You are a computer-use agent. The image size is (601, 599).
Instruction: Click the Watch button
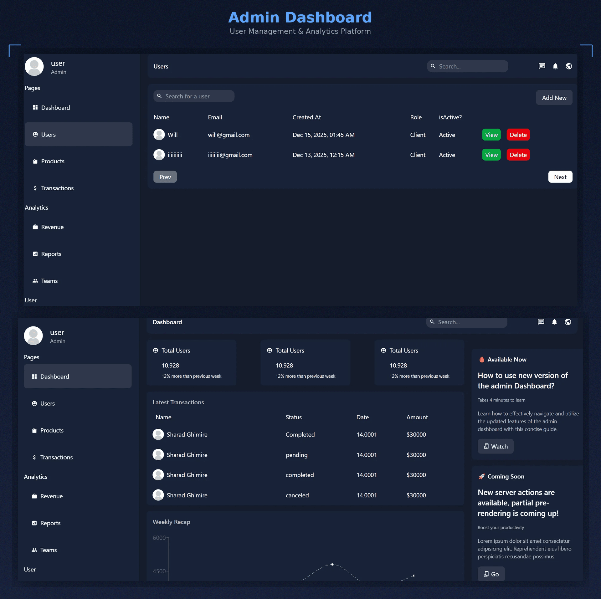point(495,446)
